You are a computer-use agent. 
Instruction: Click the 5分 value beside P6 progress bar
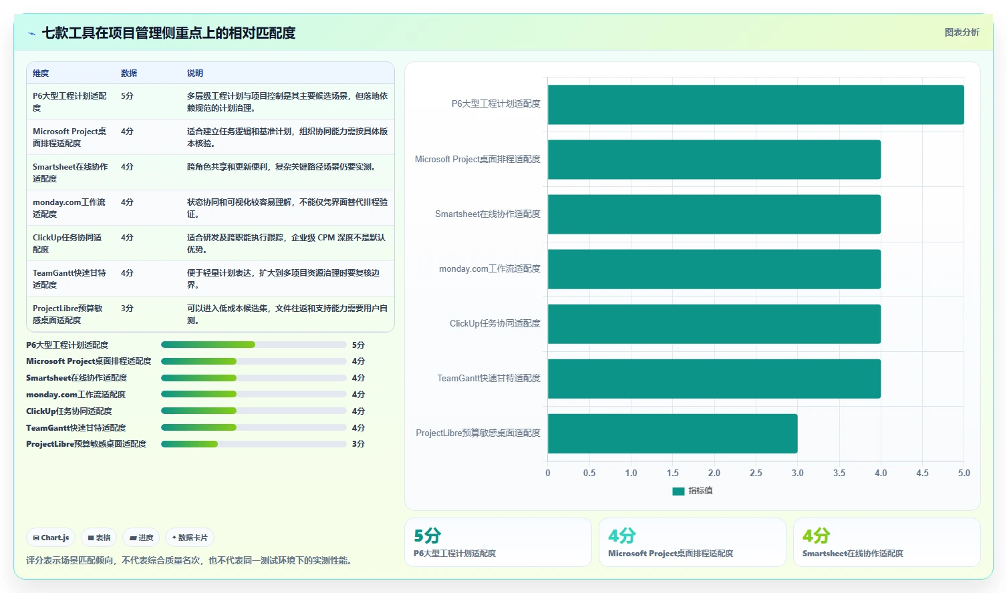pos(358,345)
